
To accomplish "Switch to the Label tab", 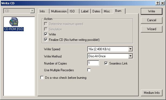I will click(85, 11).
